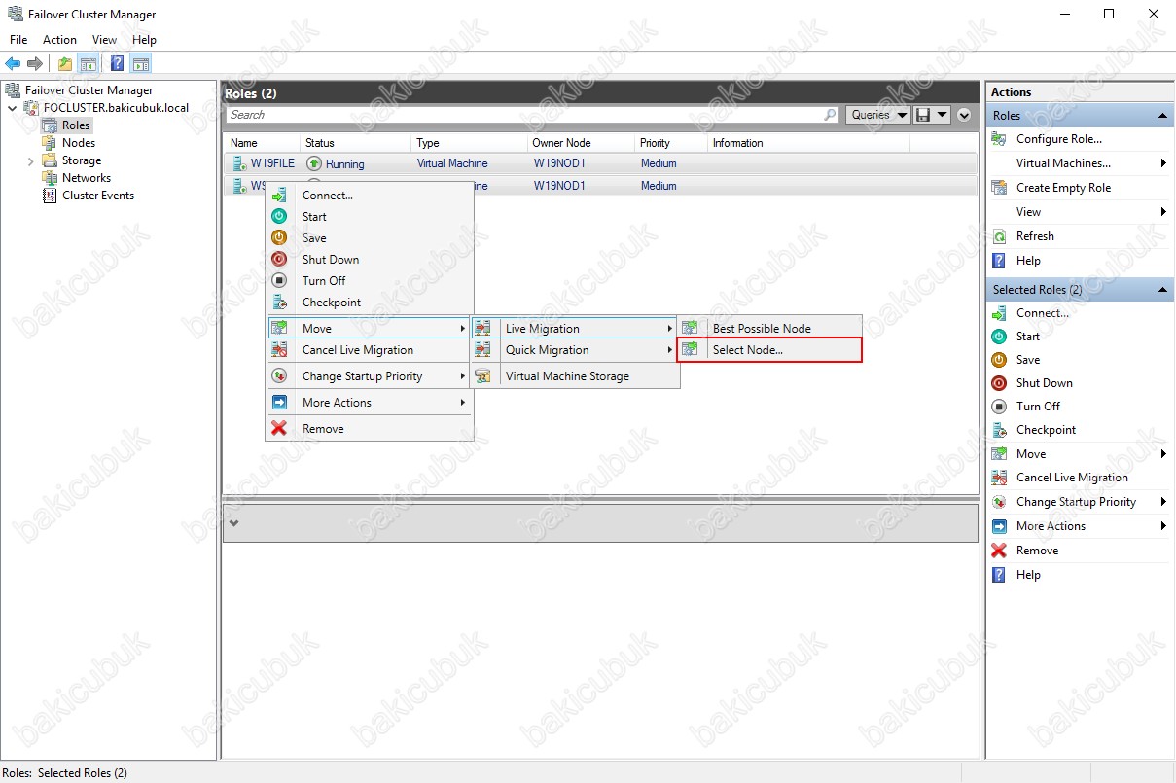
Task: Click the Refresh icon in Actions pane
Action: [999, 236]
